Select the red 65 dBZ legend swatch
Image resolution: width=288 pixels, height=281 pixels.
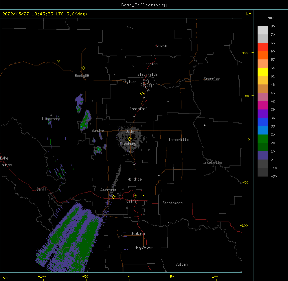click(263, 47)
